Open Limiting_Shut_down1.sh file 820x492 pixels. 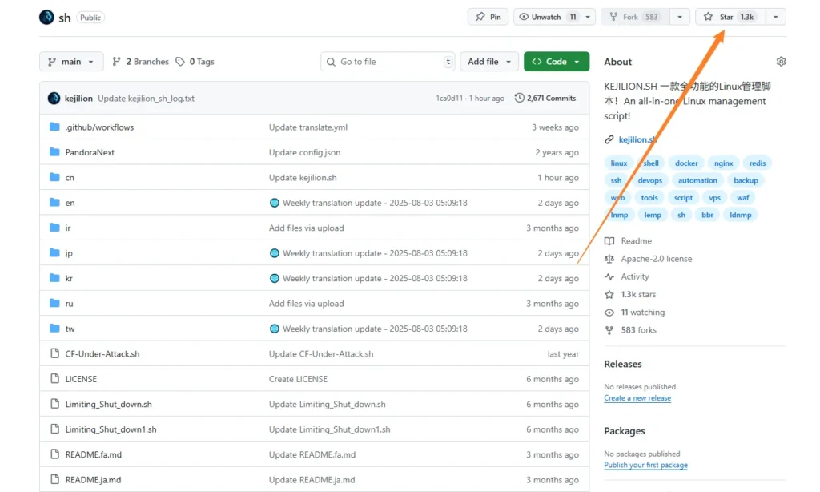click(x=111, y=429)
